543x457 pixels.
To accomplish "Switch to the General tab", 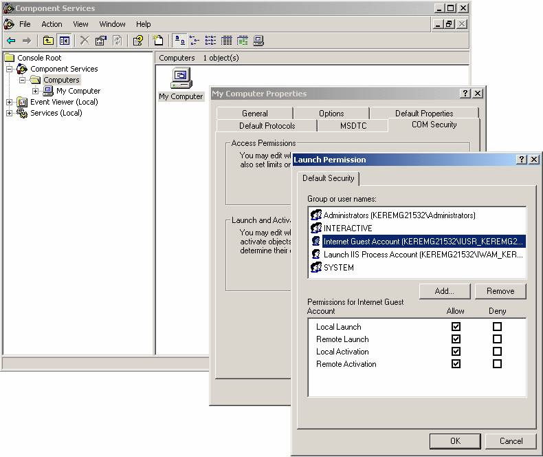I will [254, 114].
